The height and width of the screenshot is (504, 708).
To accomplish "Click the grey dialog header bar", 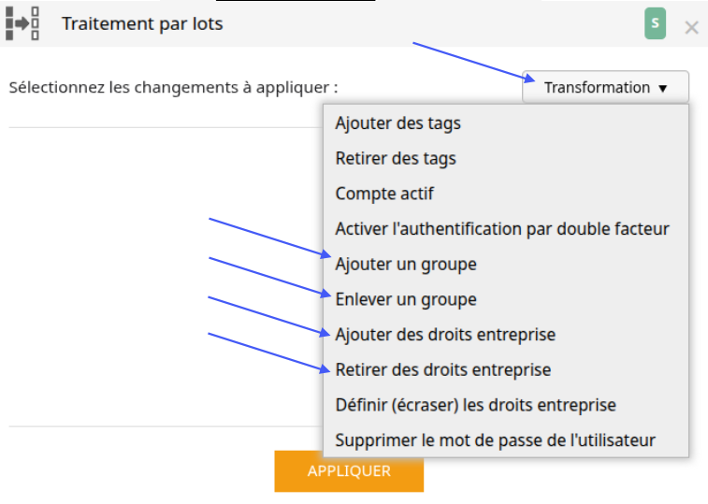I will point(354,23).
